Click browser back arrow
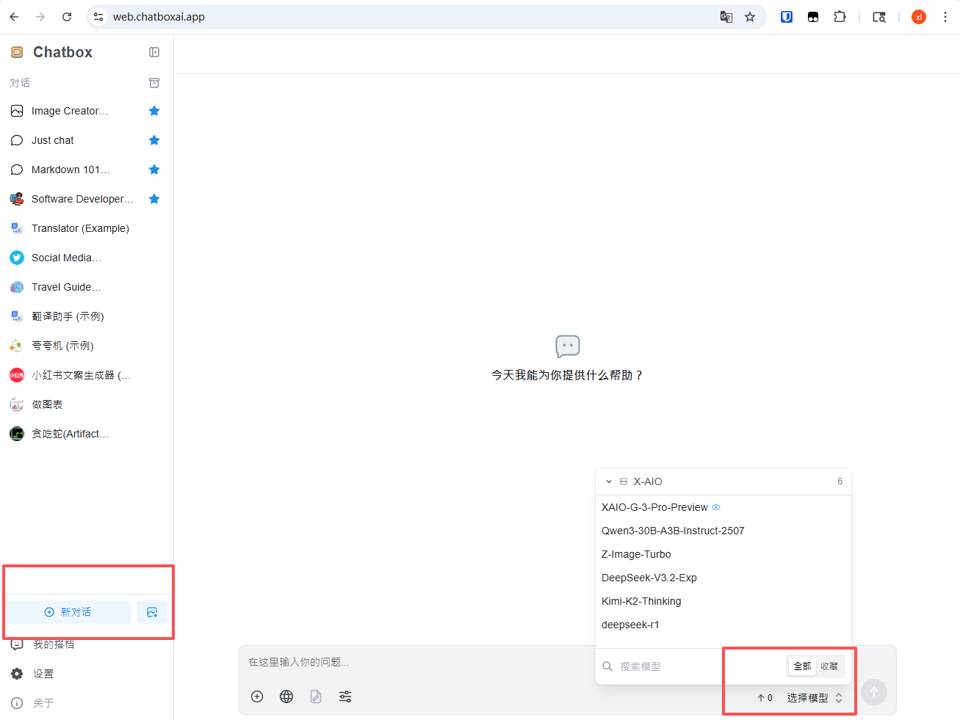Screen dimensions: 960x720 coord(14,17)
